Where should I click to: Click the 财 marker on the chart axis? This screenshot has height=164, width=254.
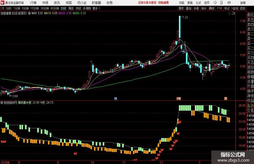(x=116, y=99)
